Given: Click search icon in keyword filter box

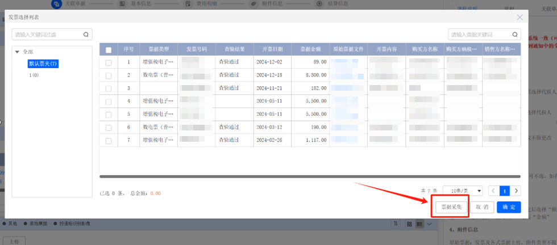Looking at the screenshot, I should [x=86, y=35].
